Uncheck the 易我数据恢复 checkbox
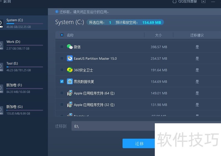221x156 pixels. coord(62,81)
